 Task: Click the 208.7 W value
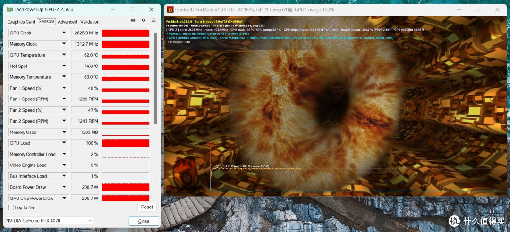pos(85,187)
